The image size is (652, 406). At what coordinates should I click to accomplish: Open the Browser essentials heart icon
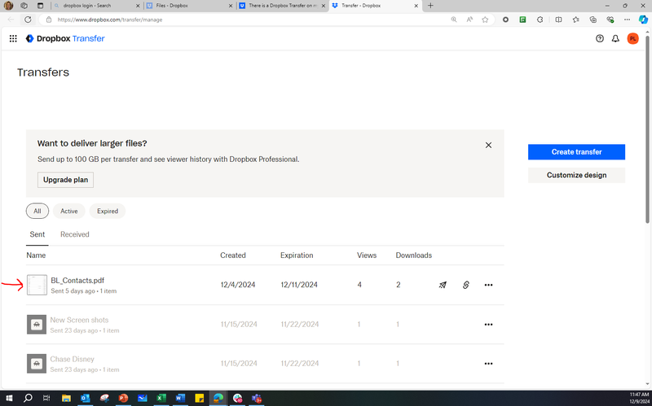(610, 20)
